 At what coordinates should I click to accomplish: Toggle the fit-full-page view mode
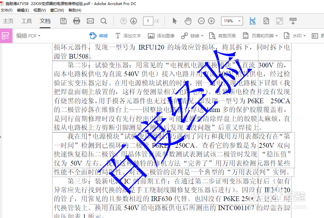pyautogui.click(x=266, y=21)
